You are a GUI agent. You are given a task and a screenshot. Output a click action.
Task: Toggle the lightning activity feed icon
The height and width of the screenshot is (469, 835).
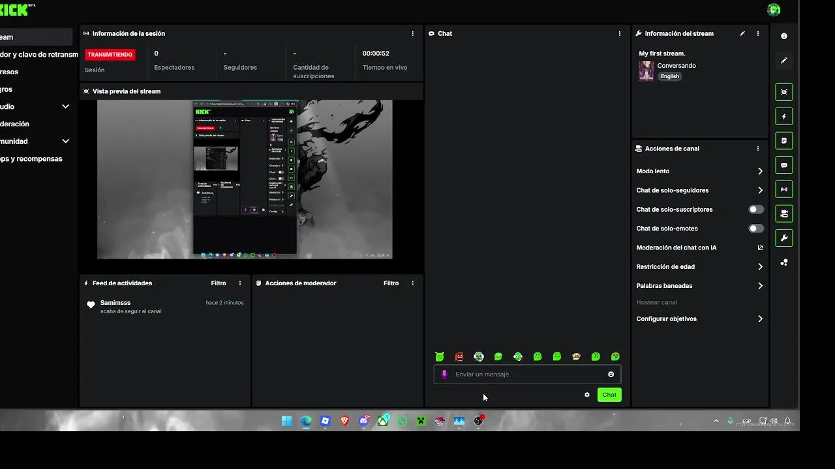point(784,117)
